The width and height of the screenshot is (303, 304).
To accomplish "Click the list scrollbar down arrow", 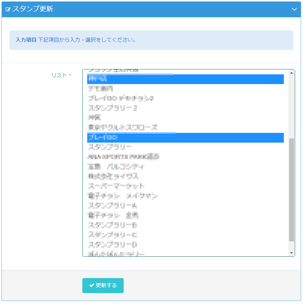I will coord(292,253).
